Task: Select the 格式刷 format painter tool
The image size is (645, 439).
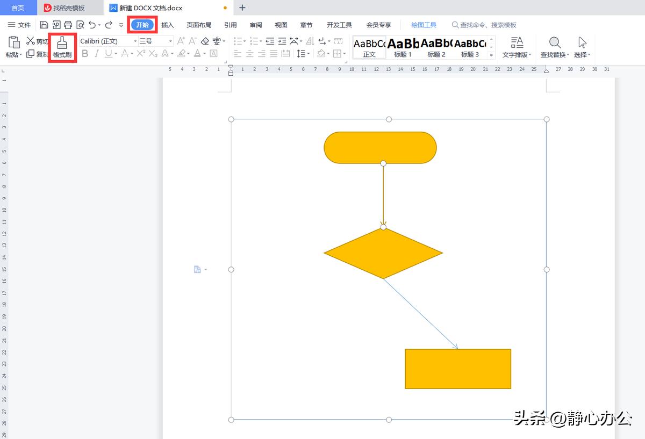Action: point(62,47)
